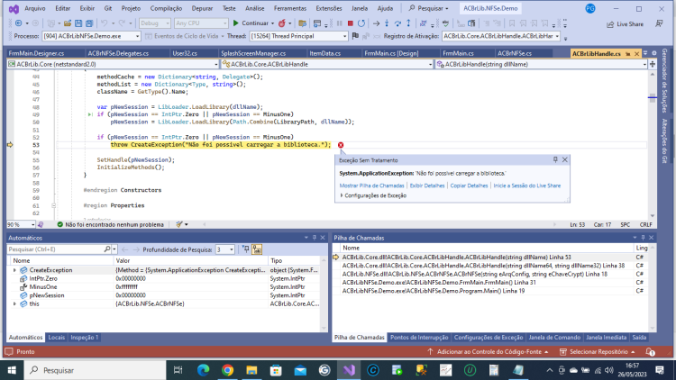
Task: Stop debugging with the red square icon
Action: pyautogui.click(x=351, y=23)
